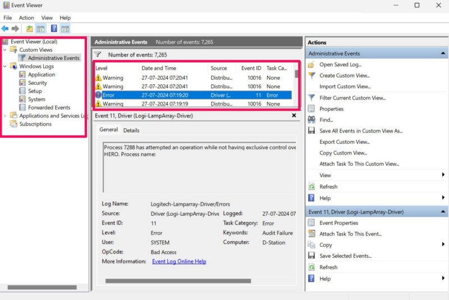Expand Applications and Services Logs node
The image size is (449, 300).
[x=5, y=116]
